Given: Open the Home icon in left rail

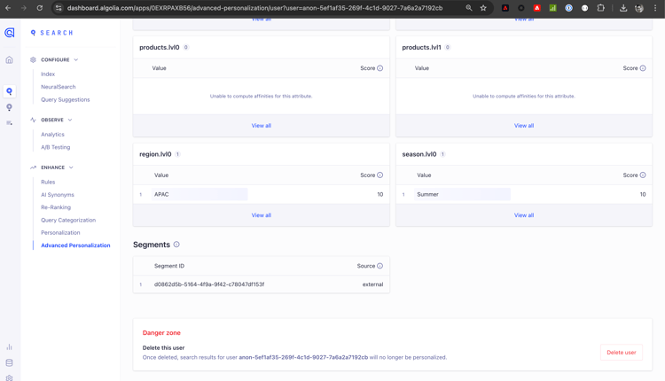Looking at the screenshot, I should [x=10, y=60].
